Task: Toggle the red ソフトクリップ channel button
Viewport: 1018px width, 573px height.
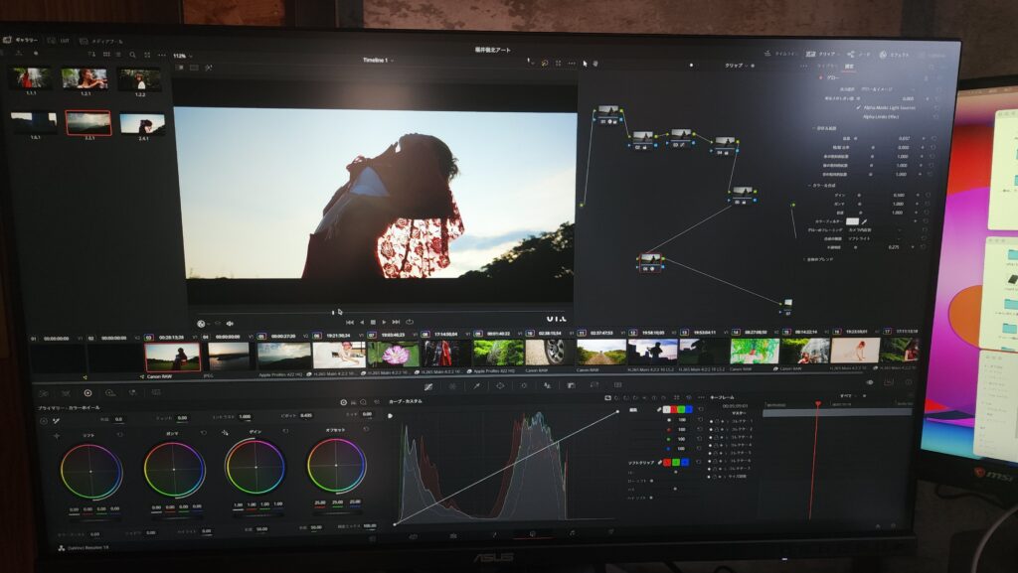Action: (x=667, y=462)
